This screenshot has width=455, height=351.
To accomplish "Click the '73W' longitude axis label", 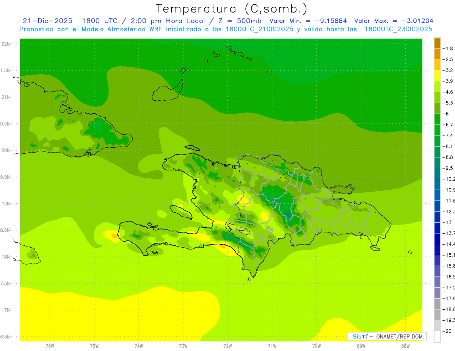I will tap(183, 346).
